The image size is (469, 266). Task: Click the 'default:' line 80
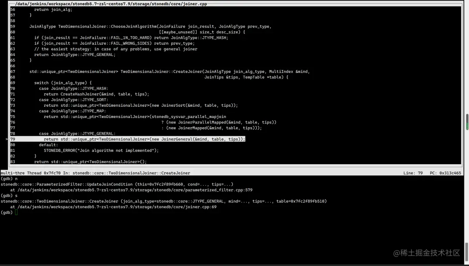pyautogui.click(x=48, y=145)
